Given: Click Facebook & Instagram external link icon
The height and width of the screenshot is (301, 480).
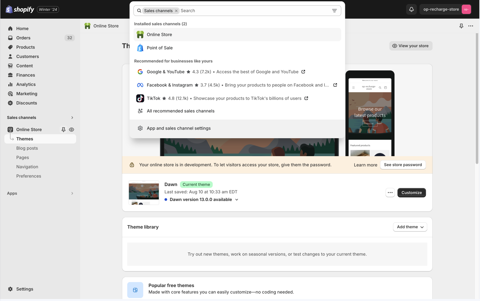Looking at the screenshot, I should 335,85.
